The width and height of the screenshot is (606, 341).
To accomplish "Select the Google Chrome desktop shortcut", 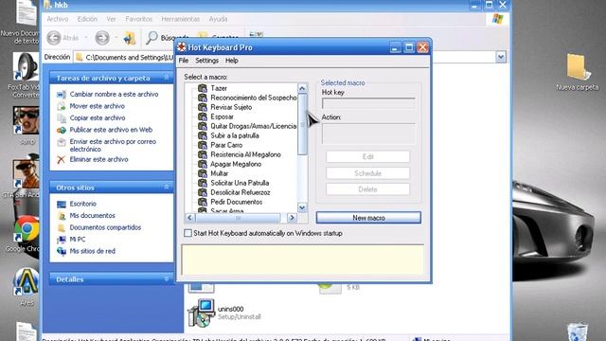I will (26, 234).
